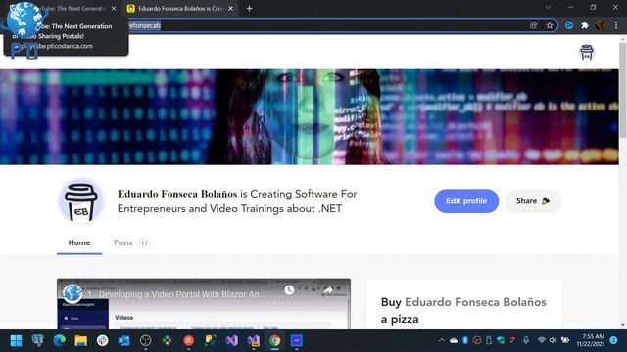This screenshot has width=627, height=352.
Task: Close the Next Generation browser tab
Action: (x=114, y=9)
